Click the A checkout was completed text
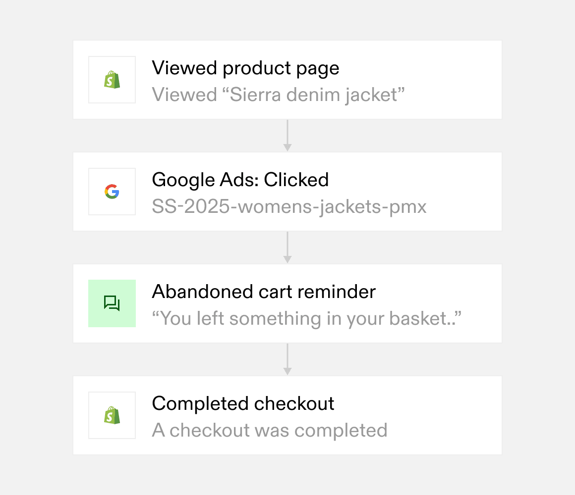This screenshot has width=575, height=495. point(270,430)
